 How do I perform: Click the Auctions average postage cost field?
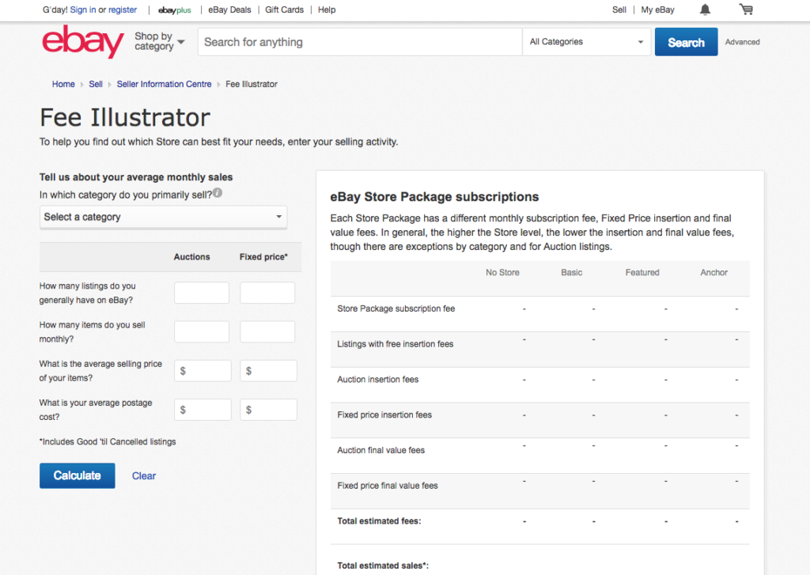click(202, 410)
